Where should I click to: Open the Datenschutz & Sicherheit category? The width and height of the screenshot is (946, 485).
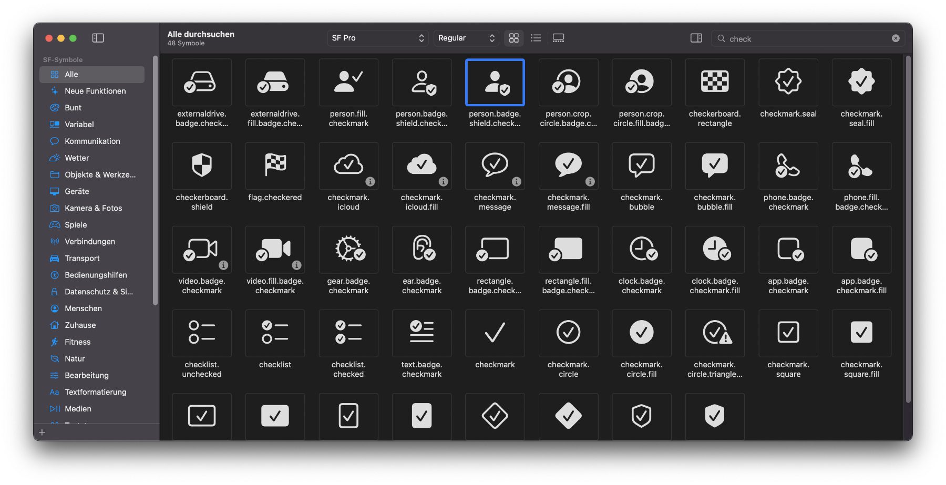click(x=92, y=292)
